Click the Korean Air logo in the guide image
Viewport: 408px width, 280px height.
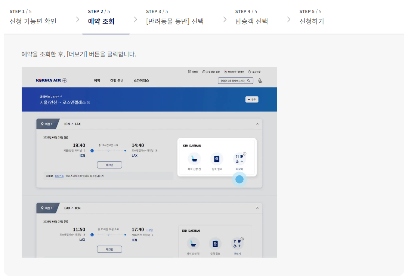(51, 80)
